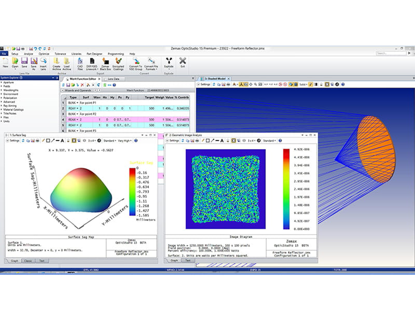415x311 pixels.
Task: Click the Insert Lens icon
Action: point(43,64)
